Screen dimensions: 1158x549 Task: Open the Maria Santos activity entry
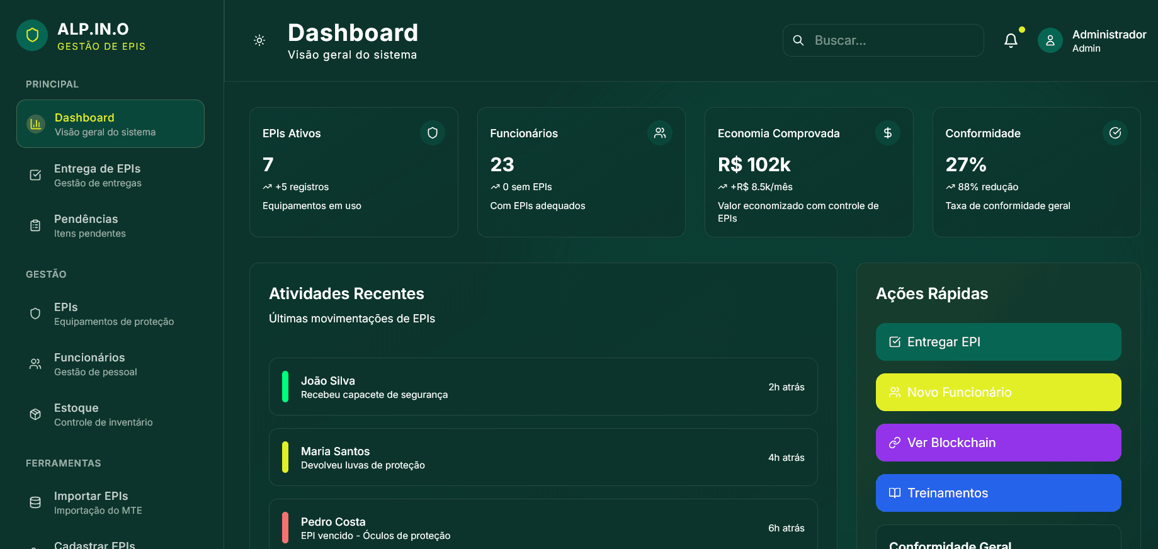coord(543,457)
